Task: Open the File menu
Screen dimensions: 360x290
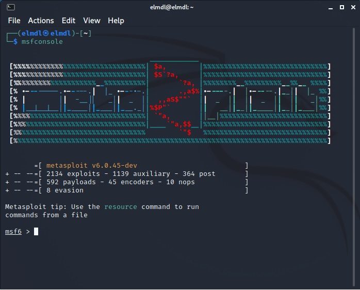Action: [x=14, y=21]
